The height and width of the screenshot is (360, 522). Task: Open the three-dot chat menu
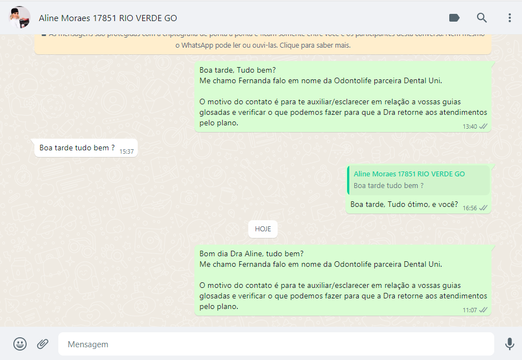point(509,18)
